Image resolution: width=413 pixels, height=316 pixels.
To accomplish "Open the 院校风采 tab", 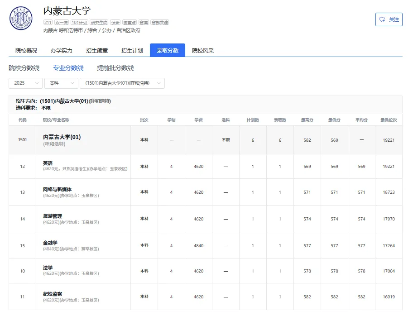I will (x=203, y=50).
